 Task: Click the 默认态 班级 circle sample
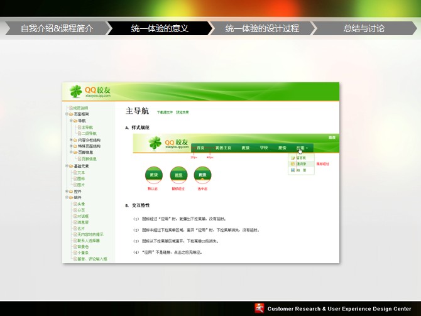point(154,175)
